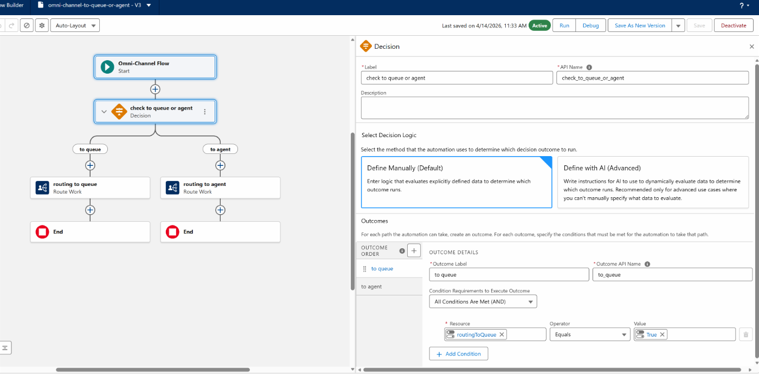Add an element under the 'to agent' branch
The height and width of the screenshot is (374, 759).
[220, 165]
